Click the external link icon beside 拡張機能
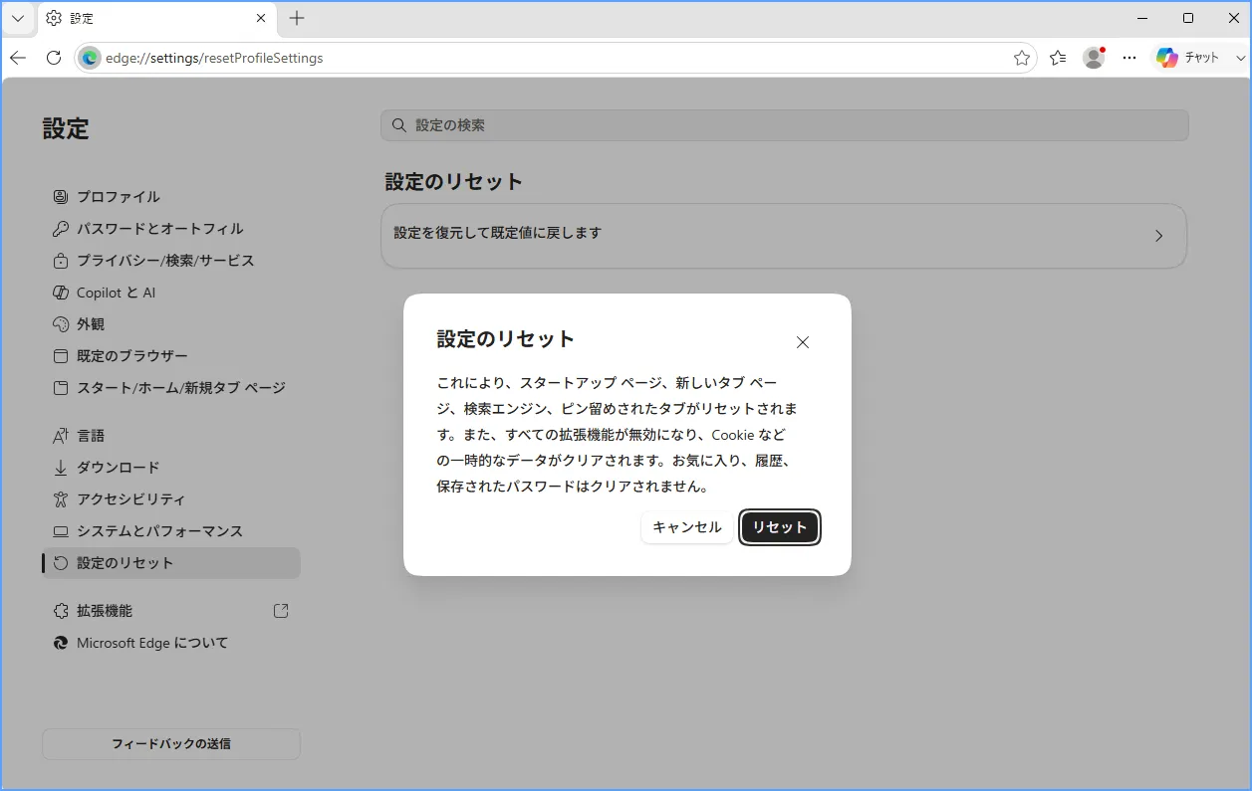Screen dimensions: 1252x791 coord(281,611)
